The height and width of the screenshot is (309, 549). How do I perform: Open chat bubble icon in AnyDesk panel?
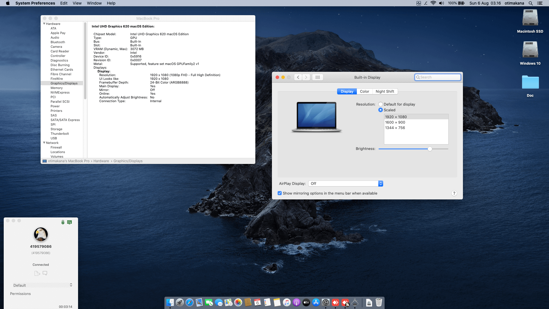(45, 273)
